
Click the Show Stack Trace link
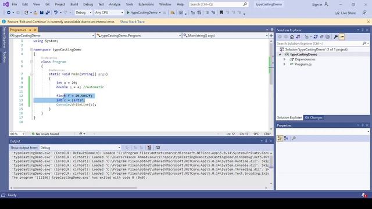(132, 22)
